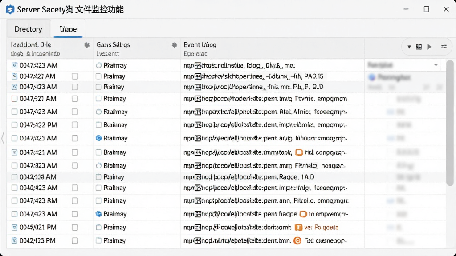The width and height of the screenshot is (456, 256).
Task: Click the play arrow icon in toolbar
Action: click(x=430, y=47)
